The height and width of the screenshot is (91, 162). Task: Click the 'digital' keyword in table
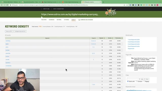click(7, 44)
